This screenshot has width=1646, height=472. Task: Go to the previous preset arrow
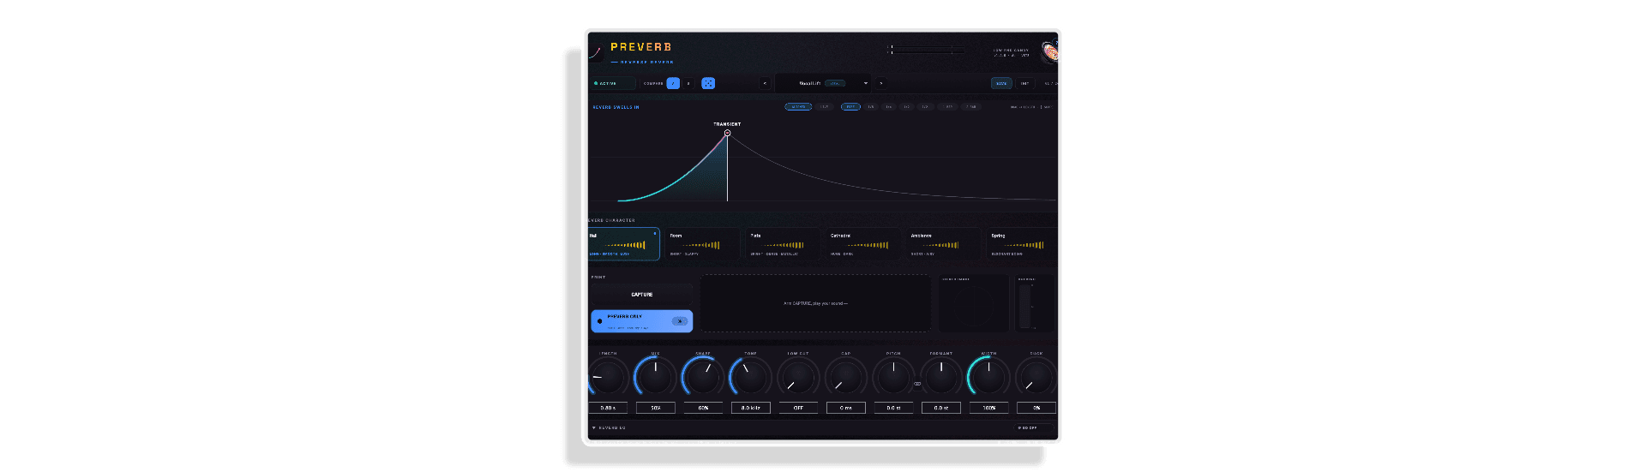pos(765,83)
